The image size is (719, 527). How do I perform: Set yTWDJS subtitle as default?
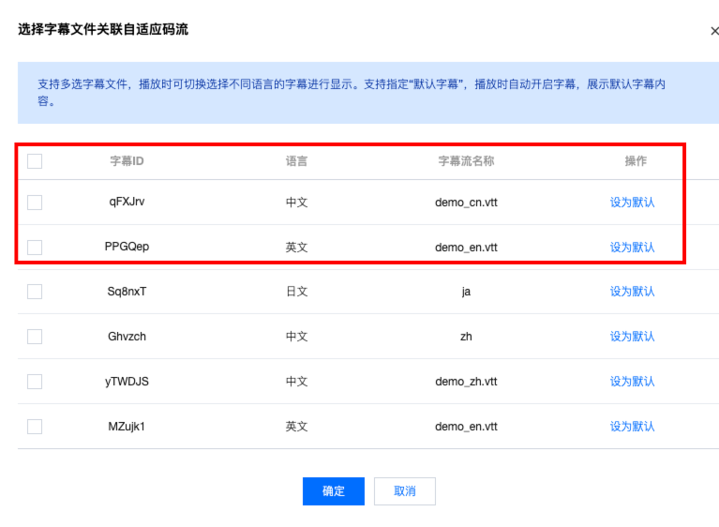(x=632, y=381)
